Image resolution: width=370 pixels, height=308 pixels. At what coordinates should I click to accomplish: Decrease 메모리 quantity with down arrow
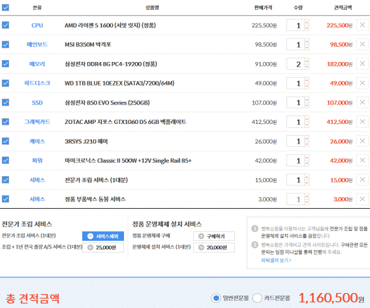tap(307, 67)
